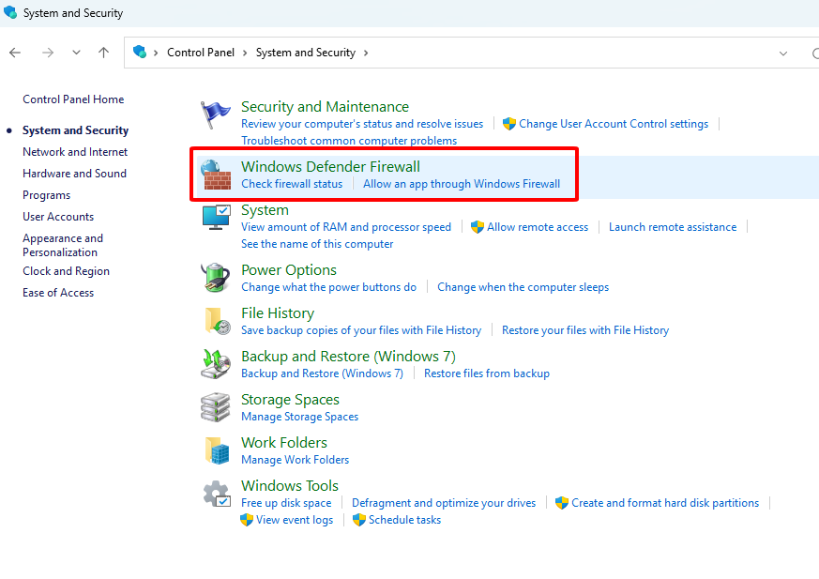Click Change User Account Control settings
Viewport: 819px width, 579px height.
click(614, 124)
